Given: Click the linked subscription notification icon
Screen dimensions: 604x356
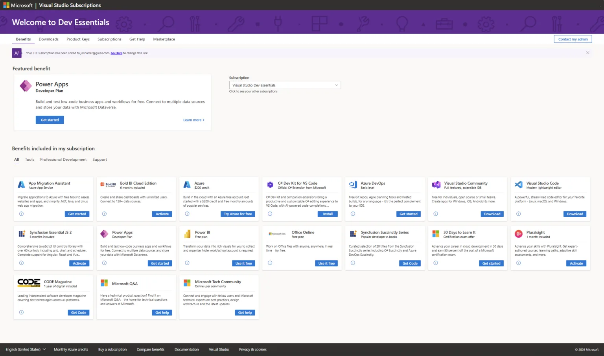Looking at the screenshot, I should [17, 53].
